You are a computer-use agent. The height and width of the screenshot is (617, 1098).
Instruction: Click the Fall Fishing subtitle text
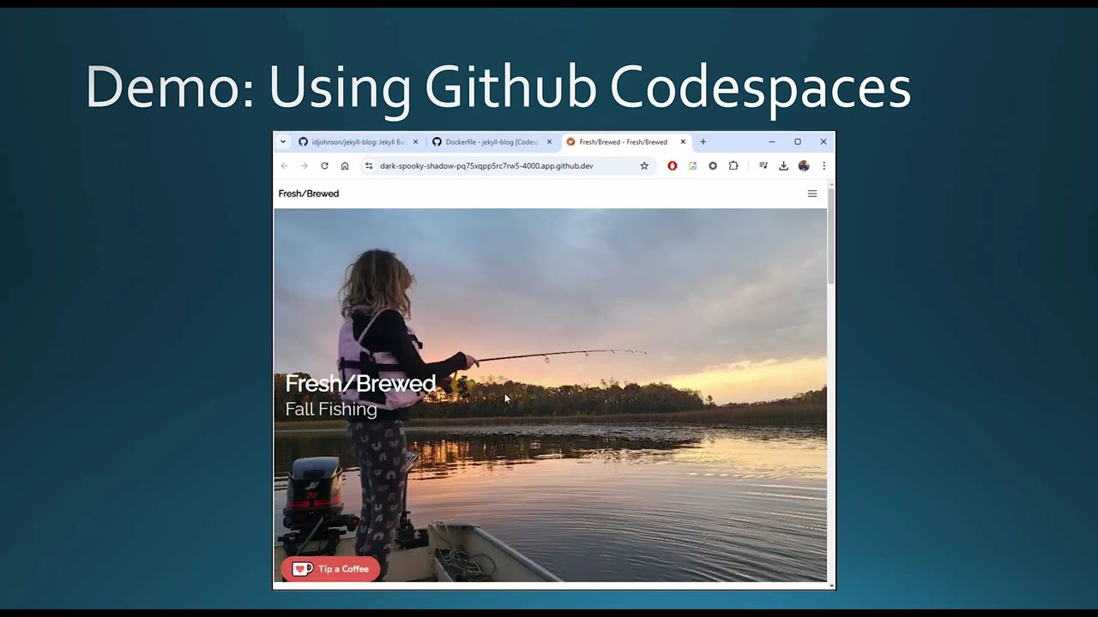click(331, 410)
